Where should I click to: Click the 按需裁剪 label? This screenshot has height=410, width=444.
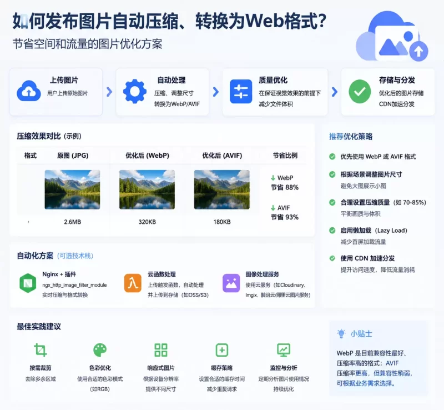pyautogui.click(x=41, y=368)
